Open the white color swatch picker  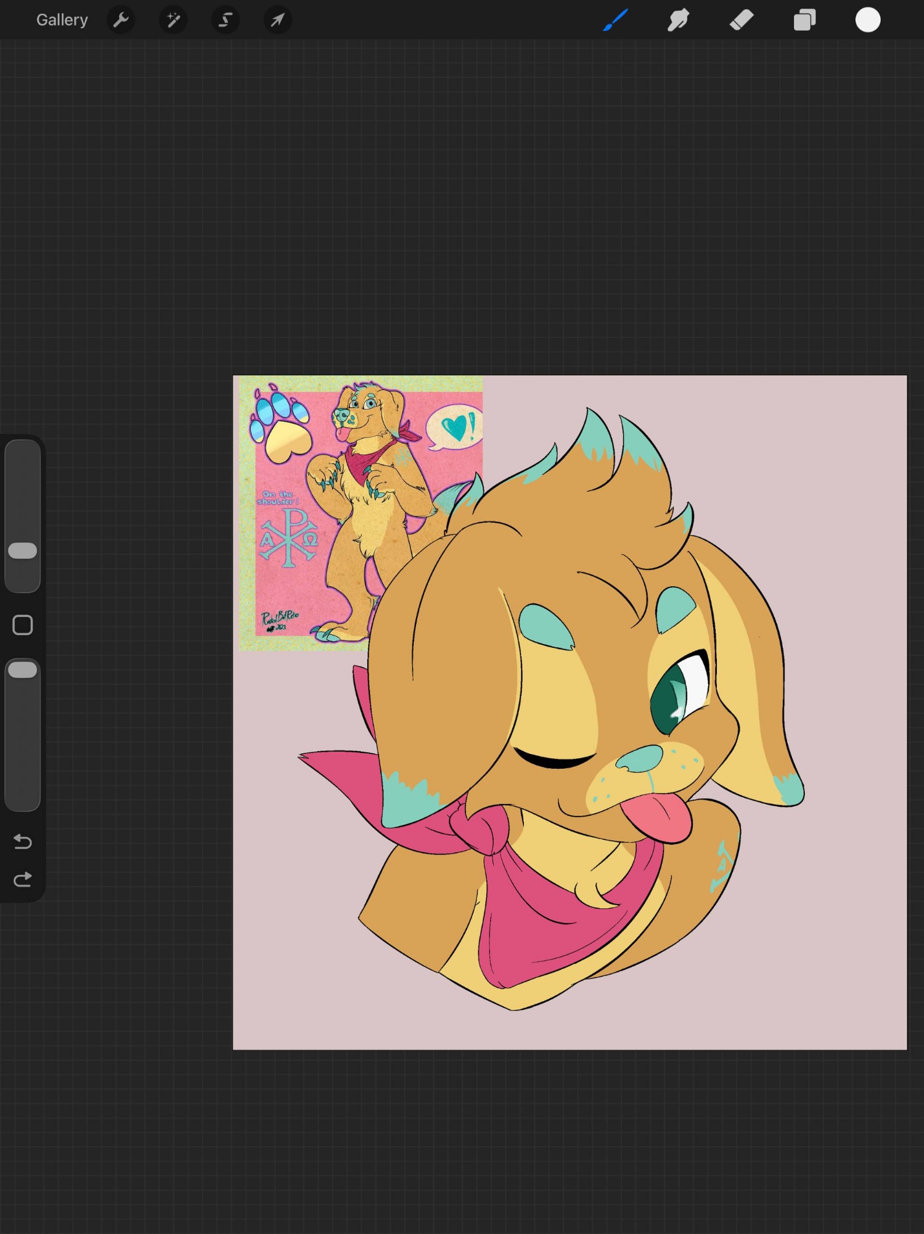[867, 20]
